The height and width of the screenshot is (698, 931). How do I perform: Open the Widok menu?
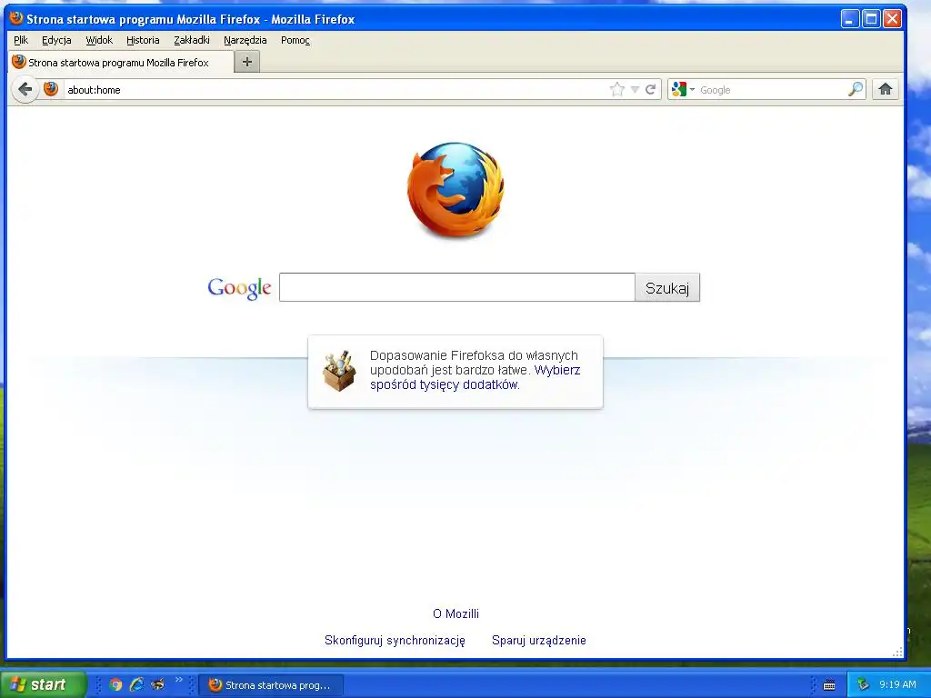(99, 40)
